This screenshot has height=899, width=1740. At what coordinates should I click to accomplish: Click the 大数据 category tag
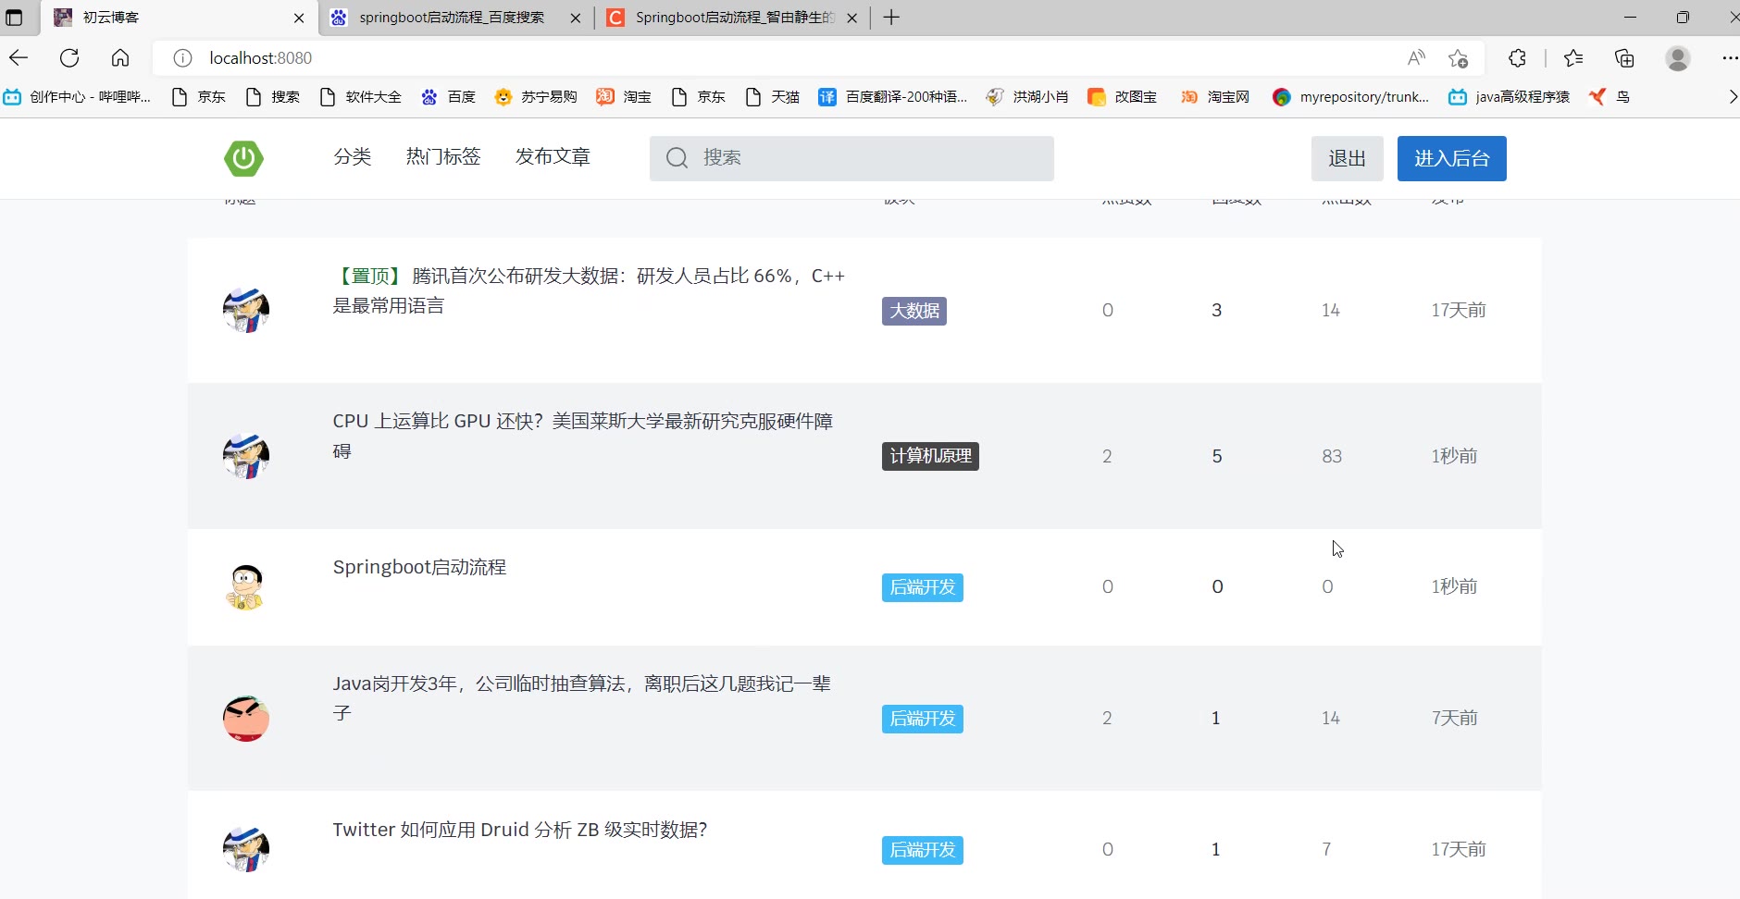coord(913,311)
